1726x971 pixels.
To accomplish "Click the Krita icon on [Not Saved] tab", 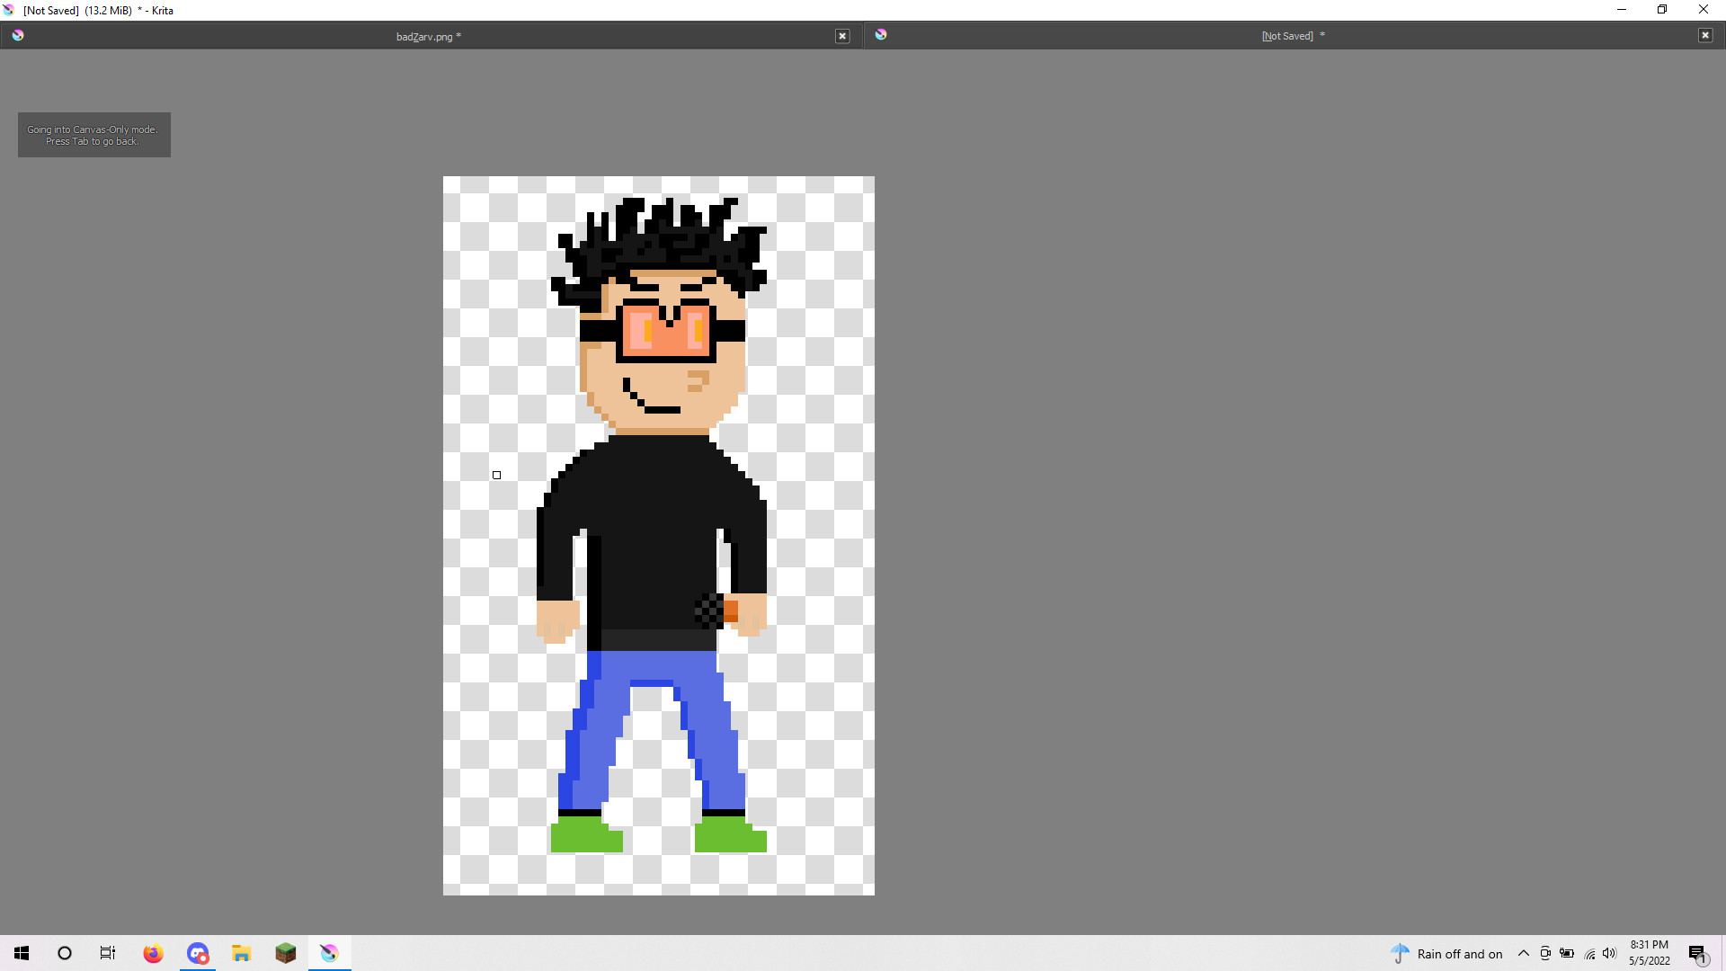I will pyautogui.click(x=881, y=34).
